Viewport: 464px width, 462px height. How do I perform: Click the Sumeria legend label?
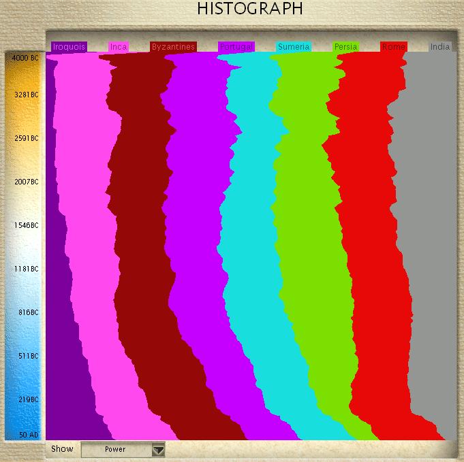point(294,47)
